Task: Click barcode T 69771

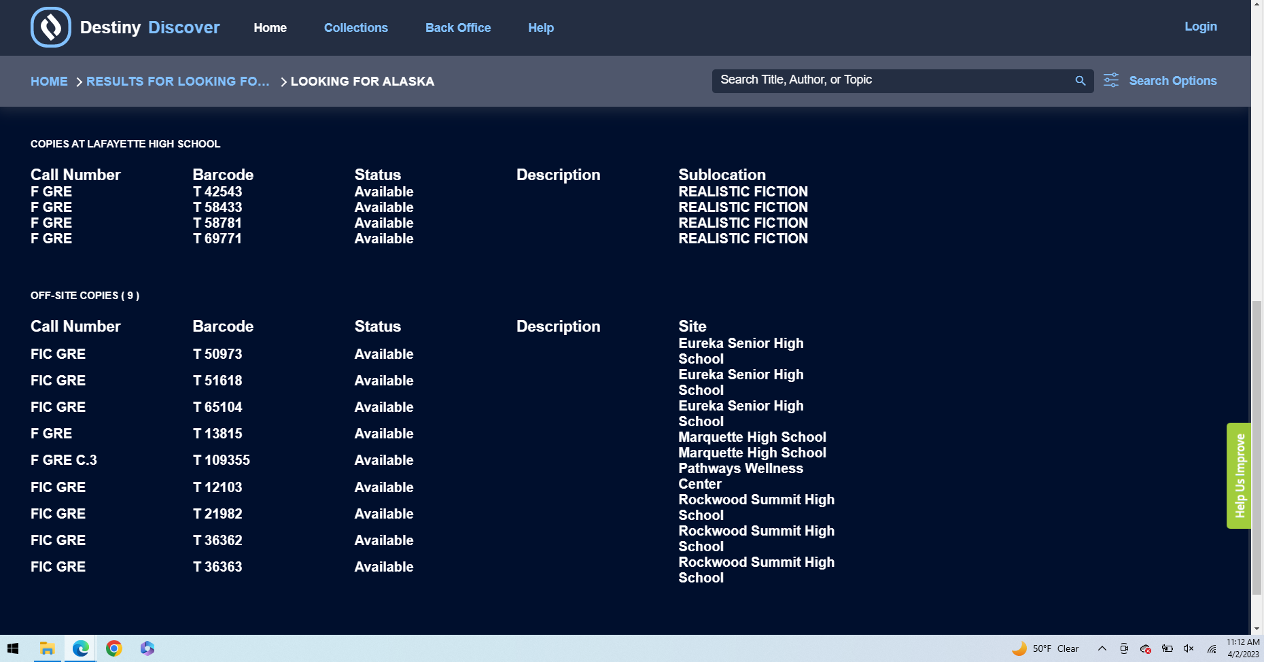Action: [217, 239]
